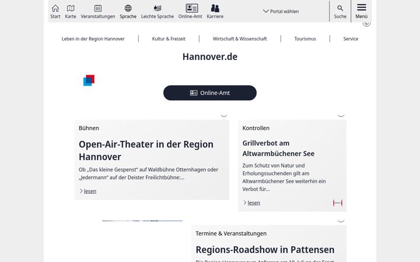Open Open-Air-Theater in der Region Hannover headline

click(146, 151)
